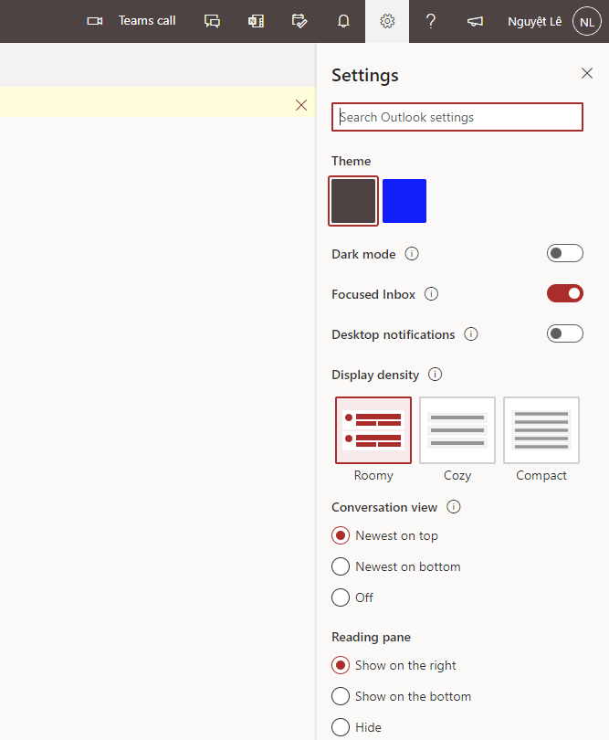Choose the Cozy display density
This screenshot has height=740, width=609.
[x=457, y=430]
